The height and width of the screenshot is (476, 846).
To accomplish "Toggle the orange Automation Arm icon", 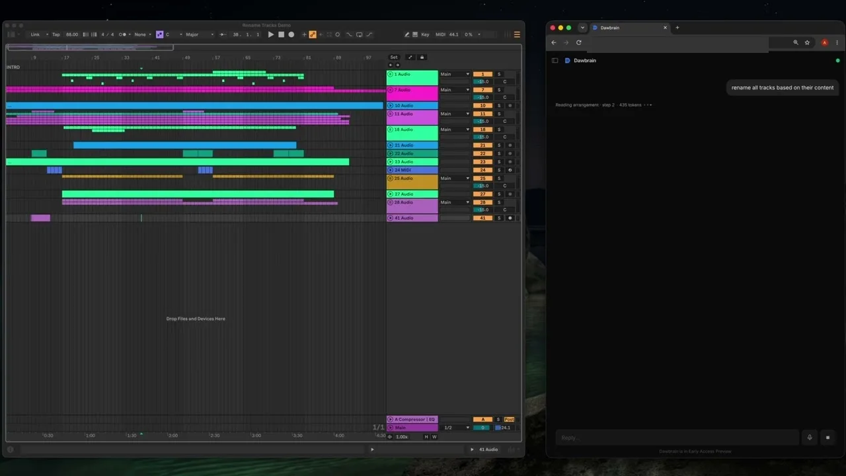I will tap(313, 34).
